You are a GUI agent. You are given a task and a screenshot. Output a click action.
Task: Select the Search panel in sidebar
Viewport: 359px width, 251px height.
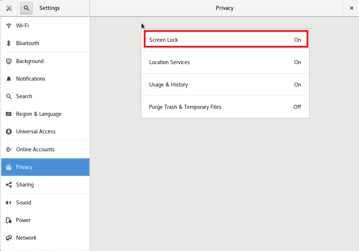[24, 96]
